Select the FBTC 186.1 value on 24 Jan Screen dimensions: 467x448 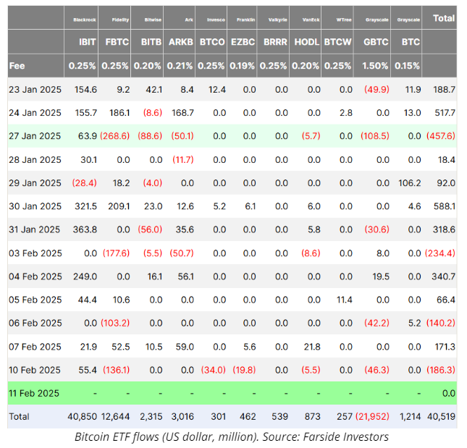tap(119, 112)
